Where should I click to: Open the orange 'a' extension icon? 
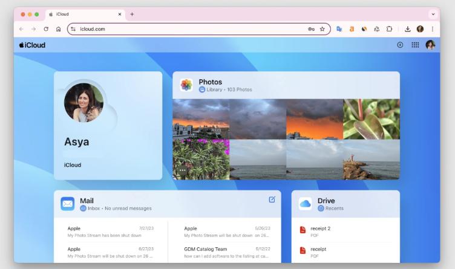[352, 29]
